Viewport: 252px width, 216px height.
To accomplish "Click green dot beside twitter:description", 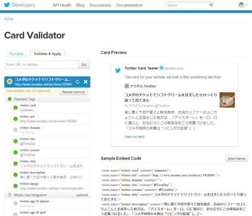I will pos(15,175).
